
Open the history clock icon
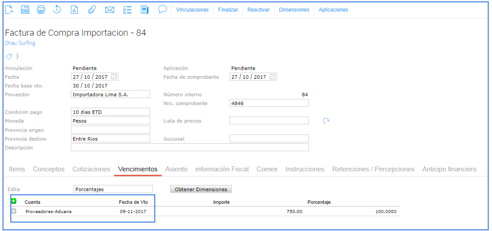pos(57,10)
